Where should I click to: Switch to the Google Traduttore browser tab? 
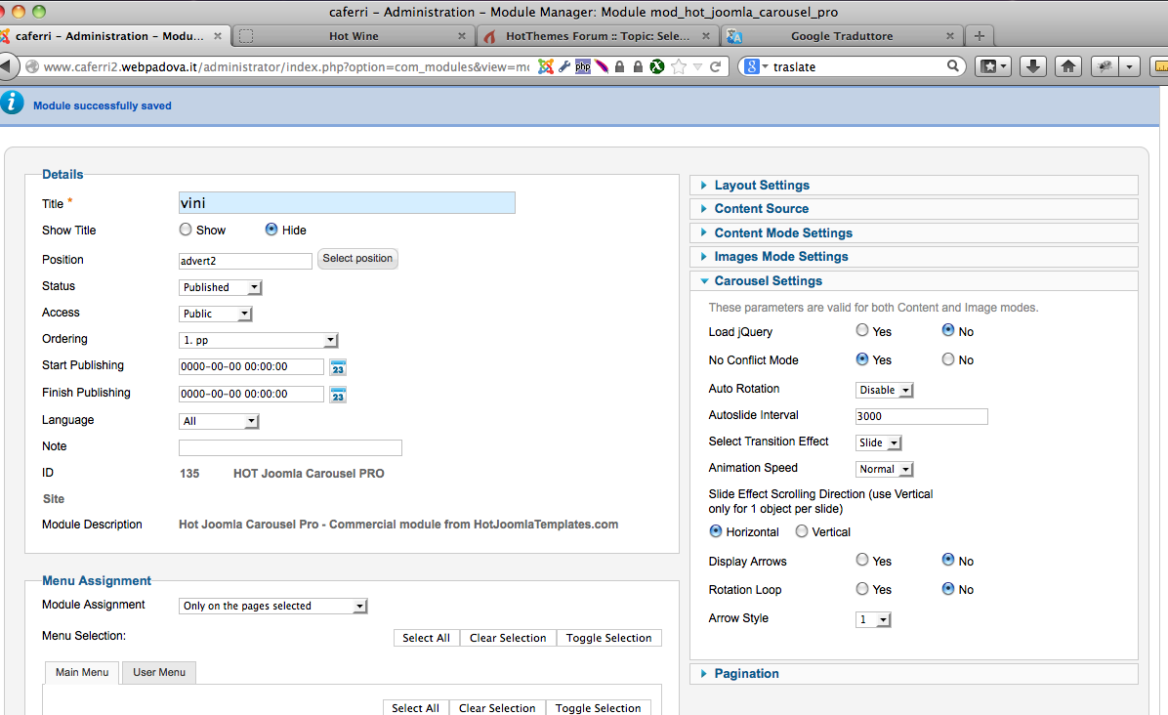(842, 36)
